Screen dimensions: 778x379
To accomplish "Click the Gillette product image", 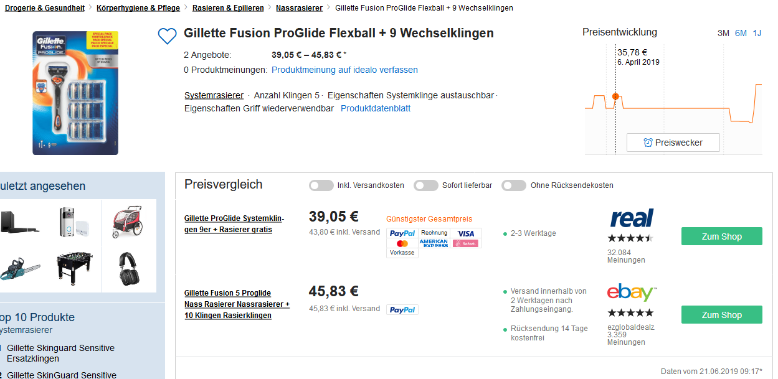I will (75, 93).
